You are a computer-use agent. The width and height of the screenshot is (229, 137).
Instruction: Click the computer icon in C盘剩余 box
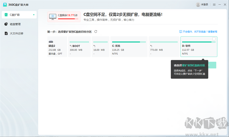coord(53,17)
